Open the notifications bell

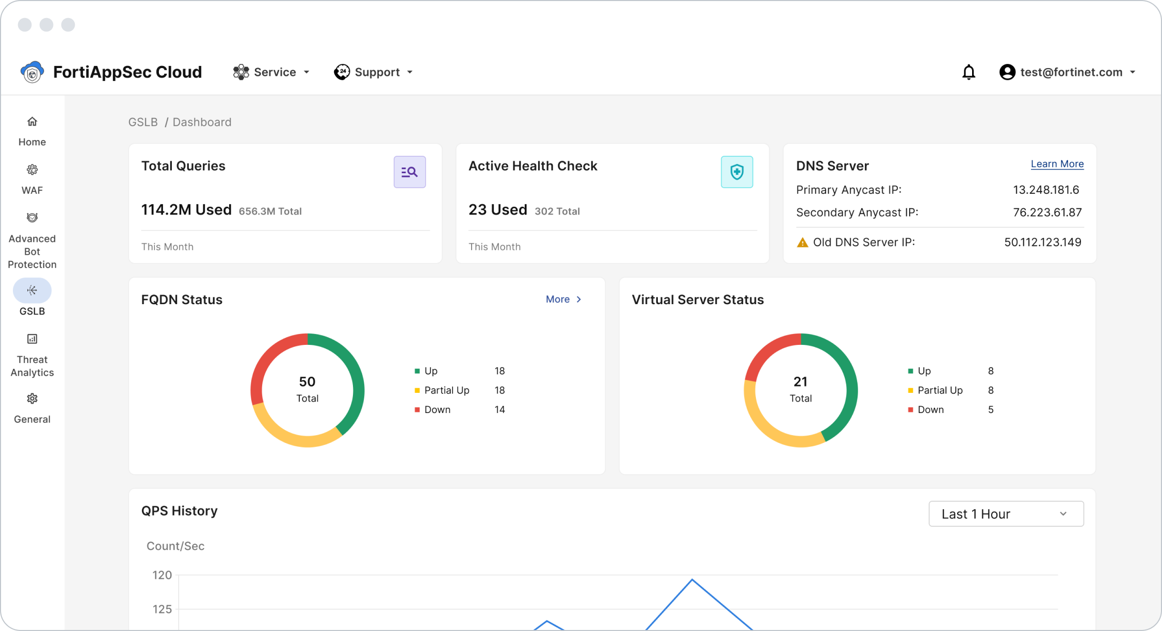click(969, 72)
